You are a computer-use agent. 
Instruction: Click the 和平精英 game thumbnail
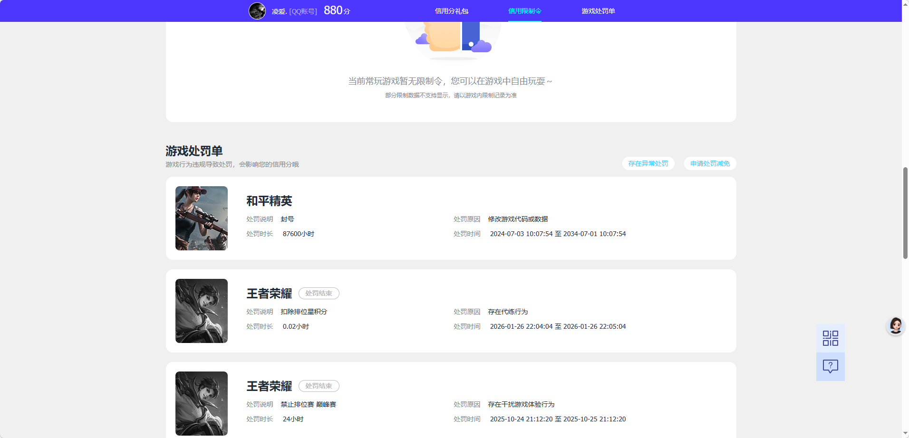click(x=201, y=218)
